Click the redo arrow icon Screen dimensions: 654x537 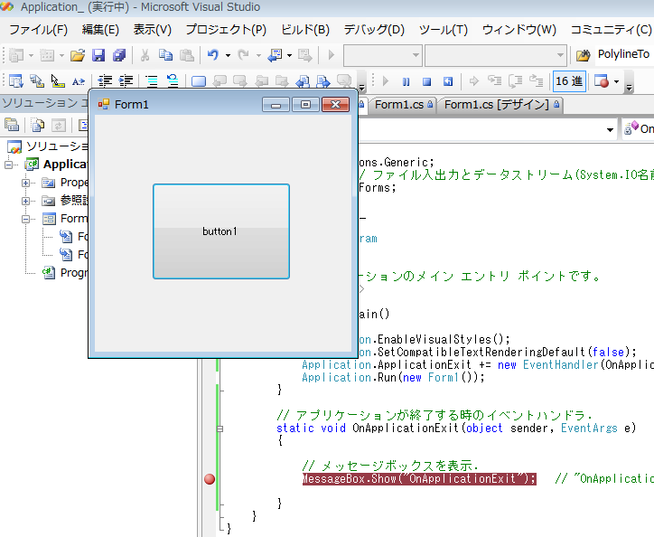coord(243,55)
